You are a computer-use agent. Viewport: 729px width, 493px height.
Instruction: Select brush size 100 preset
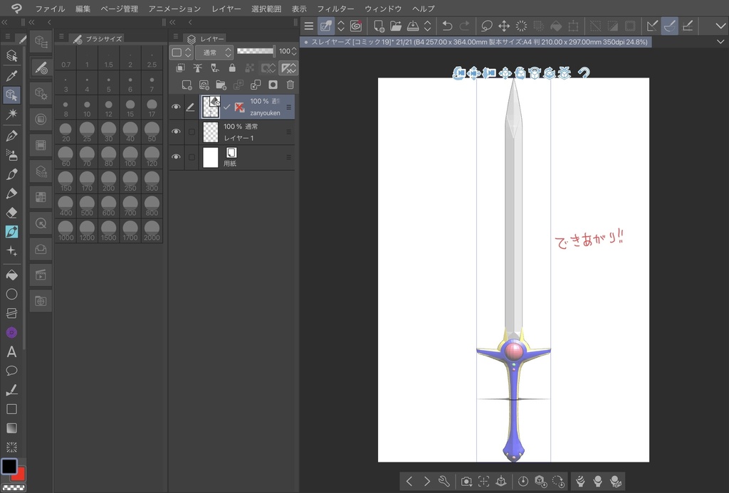130,157
